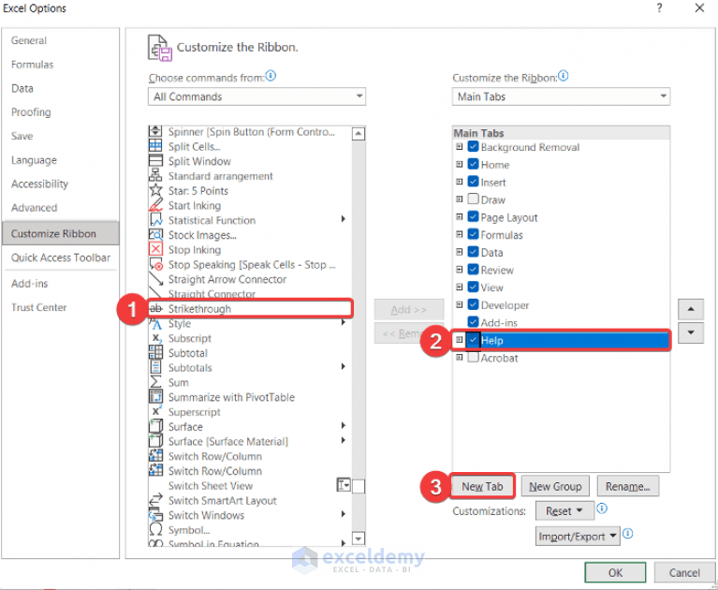Confirm with the OK button
The width and height of the screenshot is (718, 590).
point(615,572)
